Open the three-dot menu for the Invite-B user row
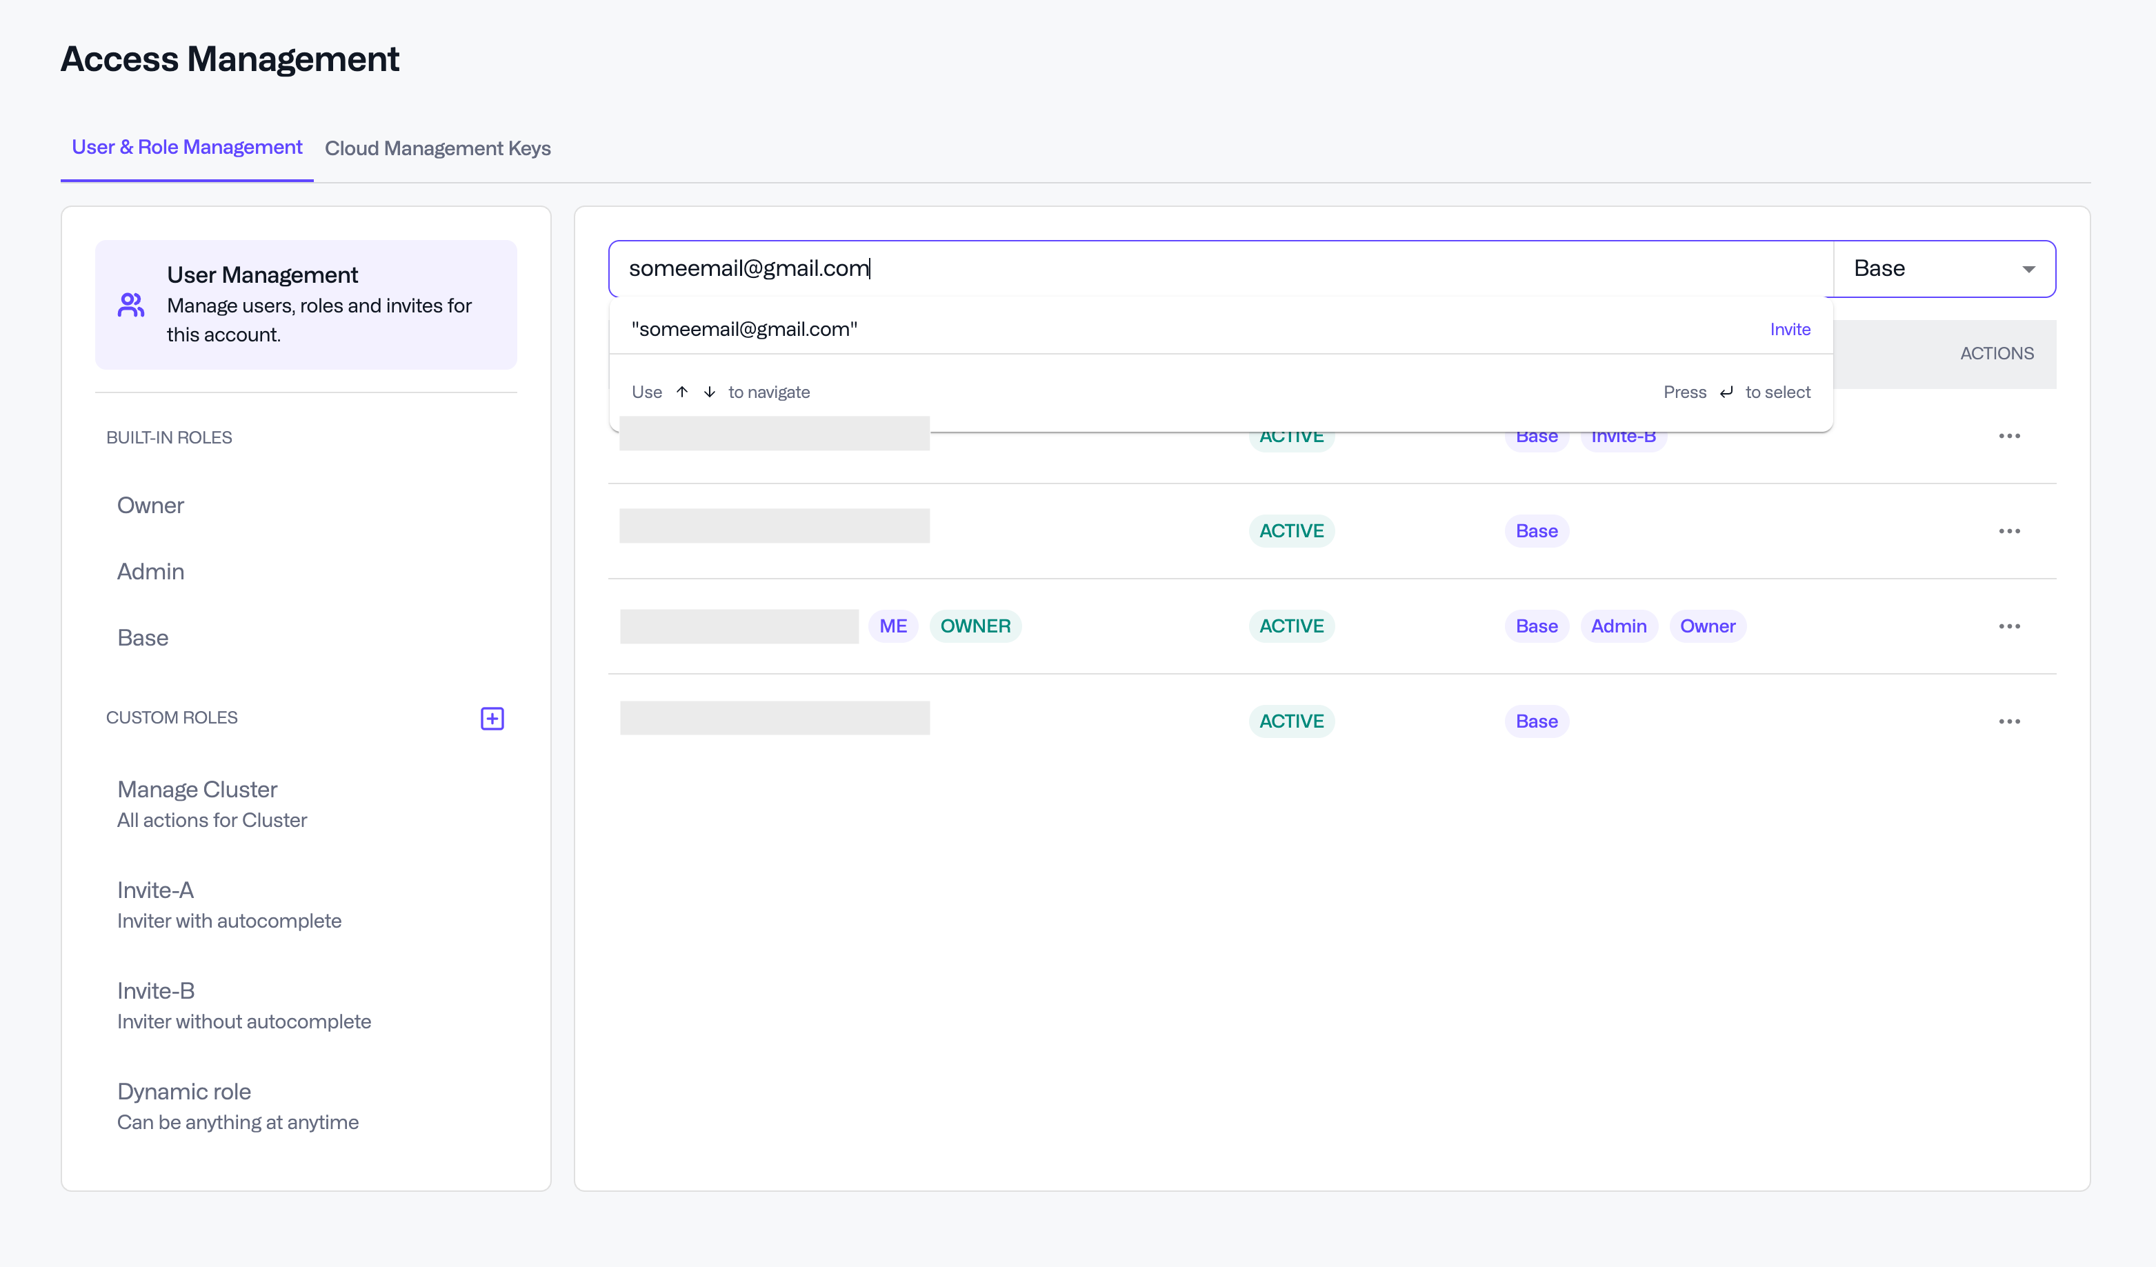This screenshot has height=1267, width=2156. pyautogui.click(x=2009, y=437)
